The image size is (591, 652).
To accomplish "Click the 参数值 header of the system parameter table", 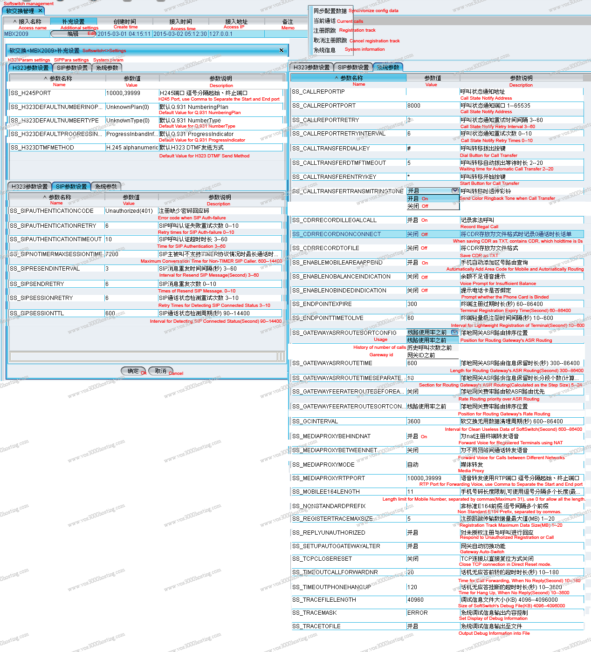I will pos(433,78).
